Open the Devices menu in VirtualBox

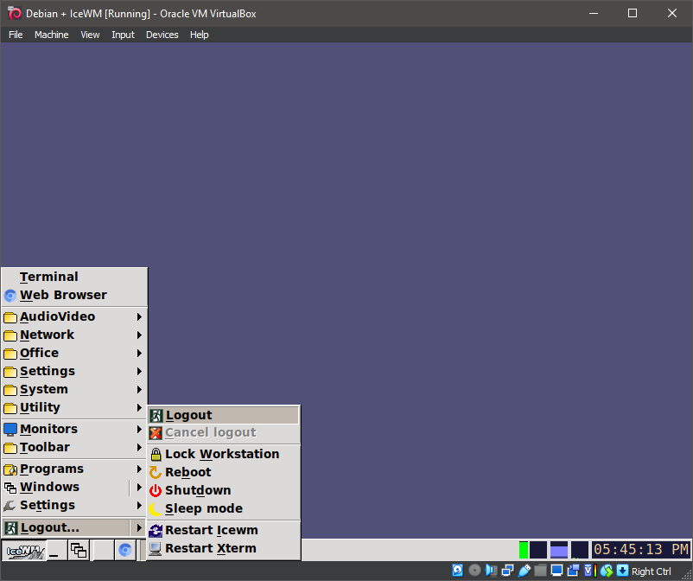162,35
